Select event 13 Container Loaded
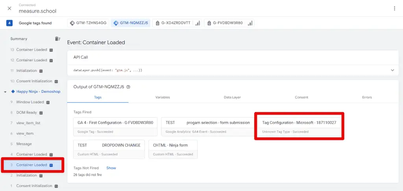The height and width of the screenshot is (191, 403). [x=31, y=50]
